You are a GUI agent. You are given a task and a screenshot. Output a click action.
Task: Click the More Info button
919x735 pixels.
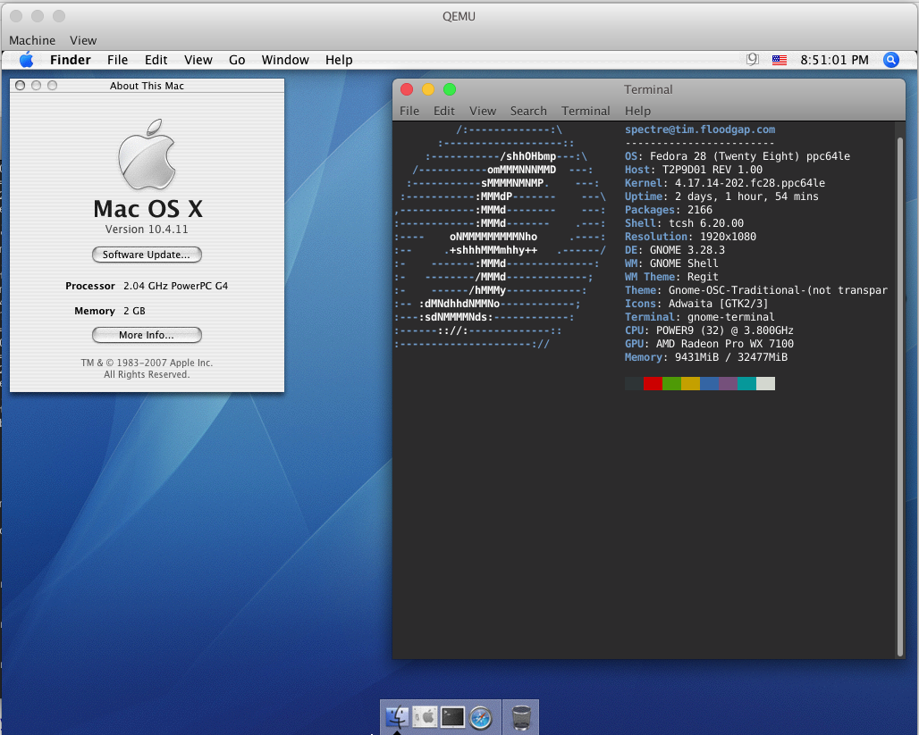pyautogui.click(x=147, y=335)
